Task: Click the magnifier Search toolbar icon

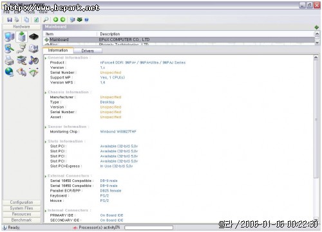Action: [x=46, y=20]
